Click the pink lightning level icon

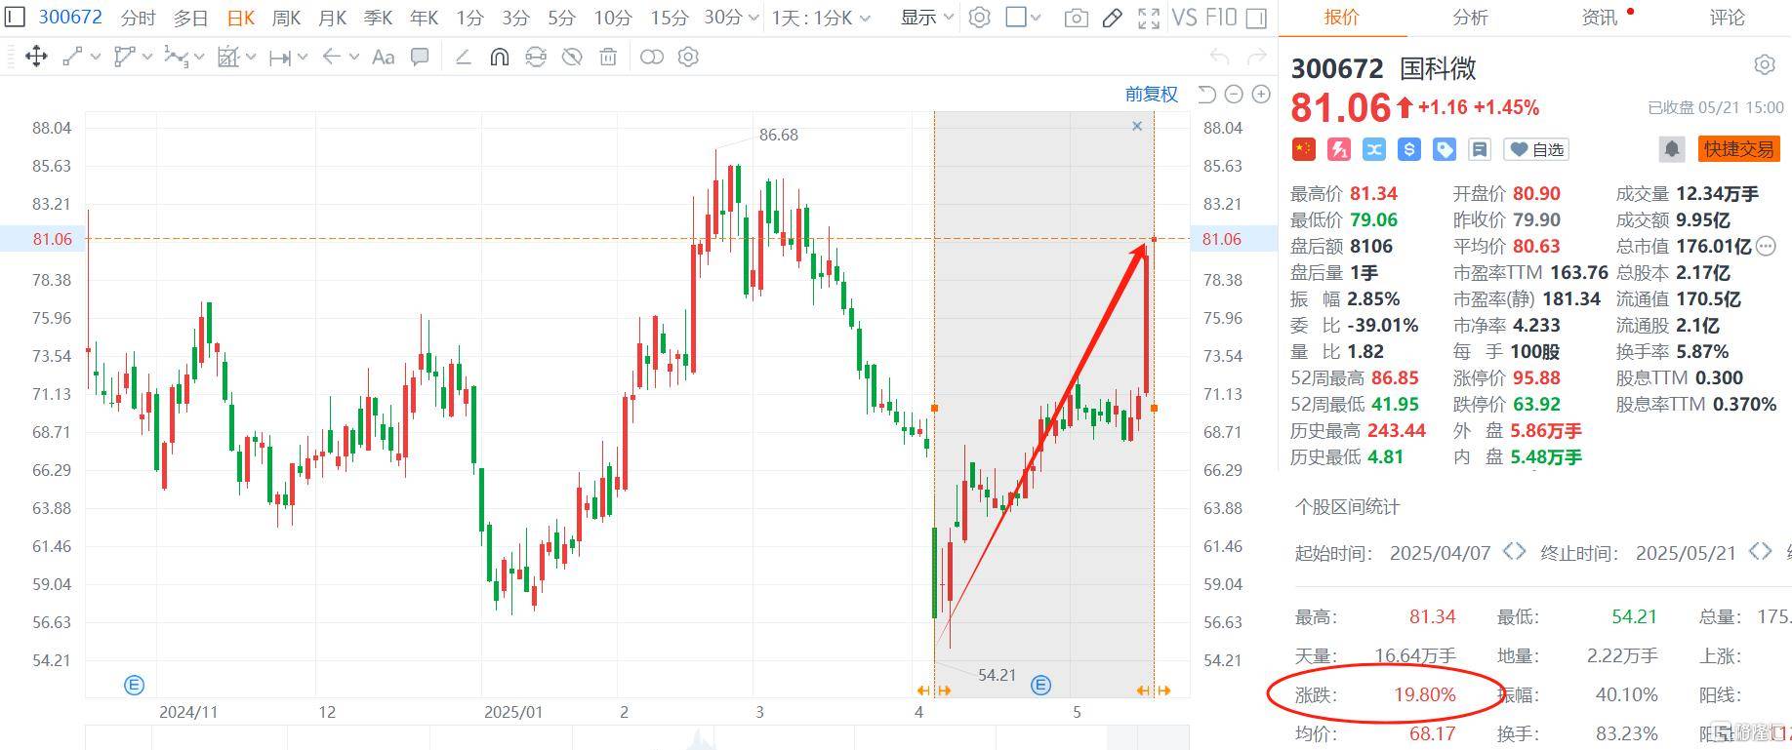point(1339,149)
